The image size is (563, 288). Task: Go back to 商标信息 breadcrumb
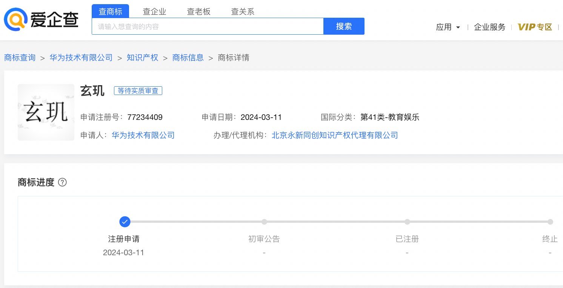point(188,58)
